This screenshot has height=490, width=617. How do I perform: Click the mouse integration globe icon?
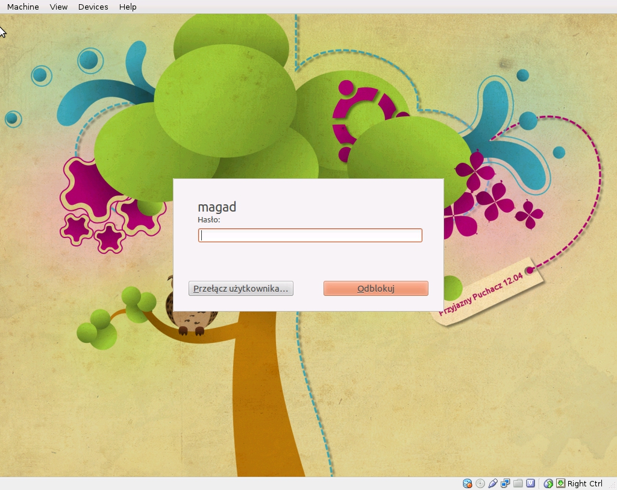pyautogui.click(x=548, y=483)
